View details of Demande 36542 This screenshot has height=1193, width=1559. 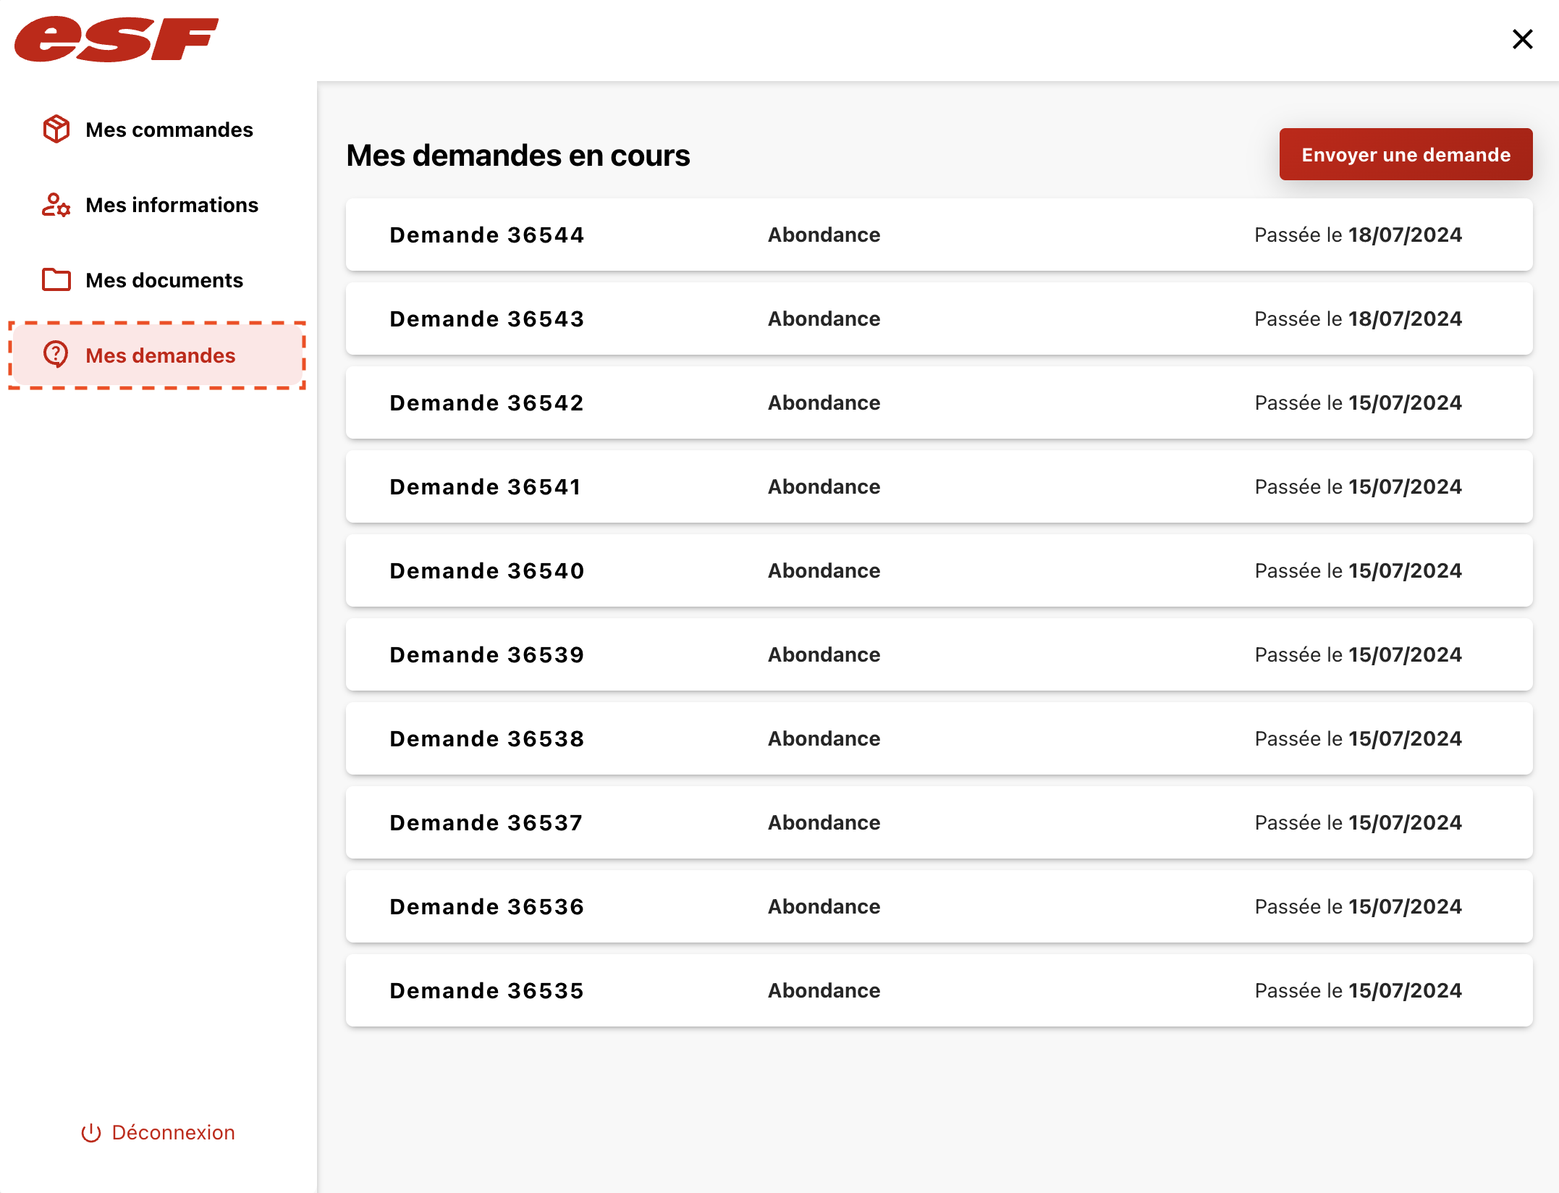[x=939, y=402]
